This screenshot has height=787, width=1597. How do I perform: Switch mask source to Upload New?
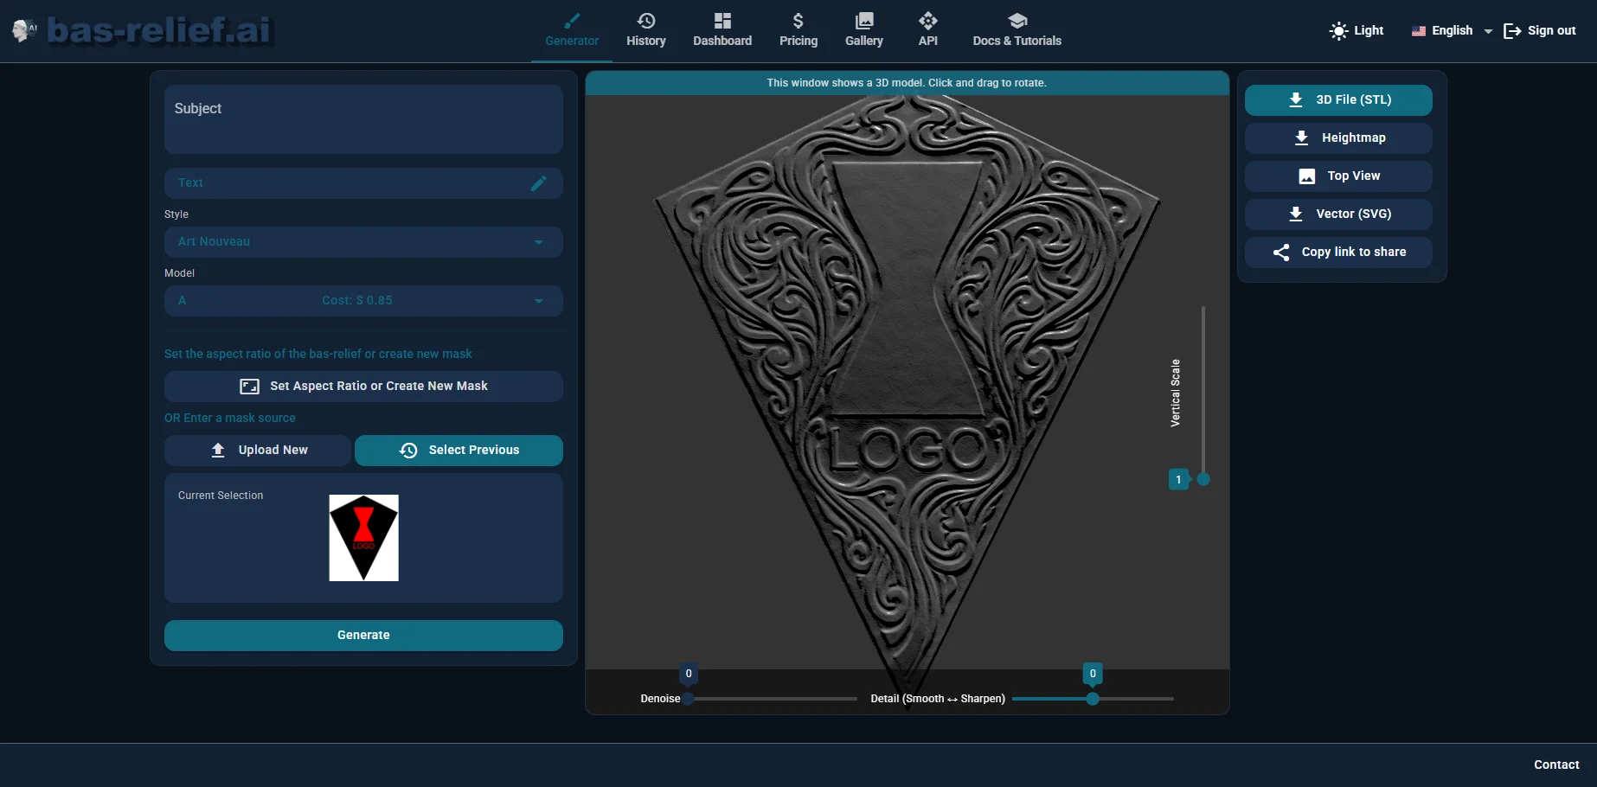pos(258,451)
